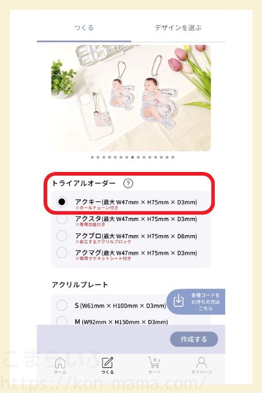The width and height of the screenshot is (262, 393).
Task: Tap the acrylic keychain product photo
Action: (131, 98)
